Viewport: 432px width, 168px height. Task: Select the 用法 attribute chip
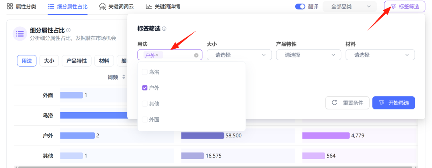(x=26, y=61)
